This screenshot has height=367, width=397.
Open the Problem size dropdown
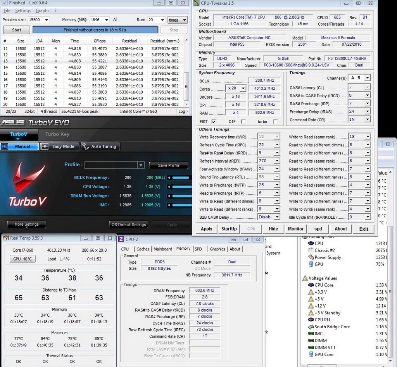47,20
